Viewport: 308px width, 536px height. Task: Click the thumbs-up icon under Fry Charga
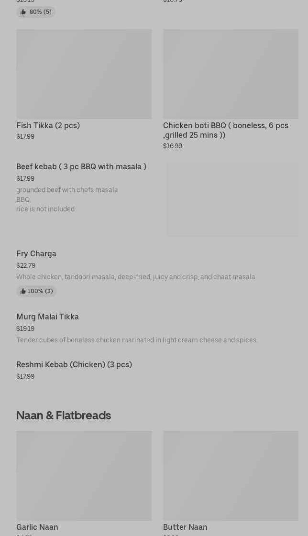click(23, 291)
